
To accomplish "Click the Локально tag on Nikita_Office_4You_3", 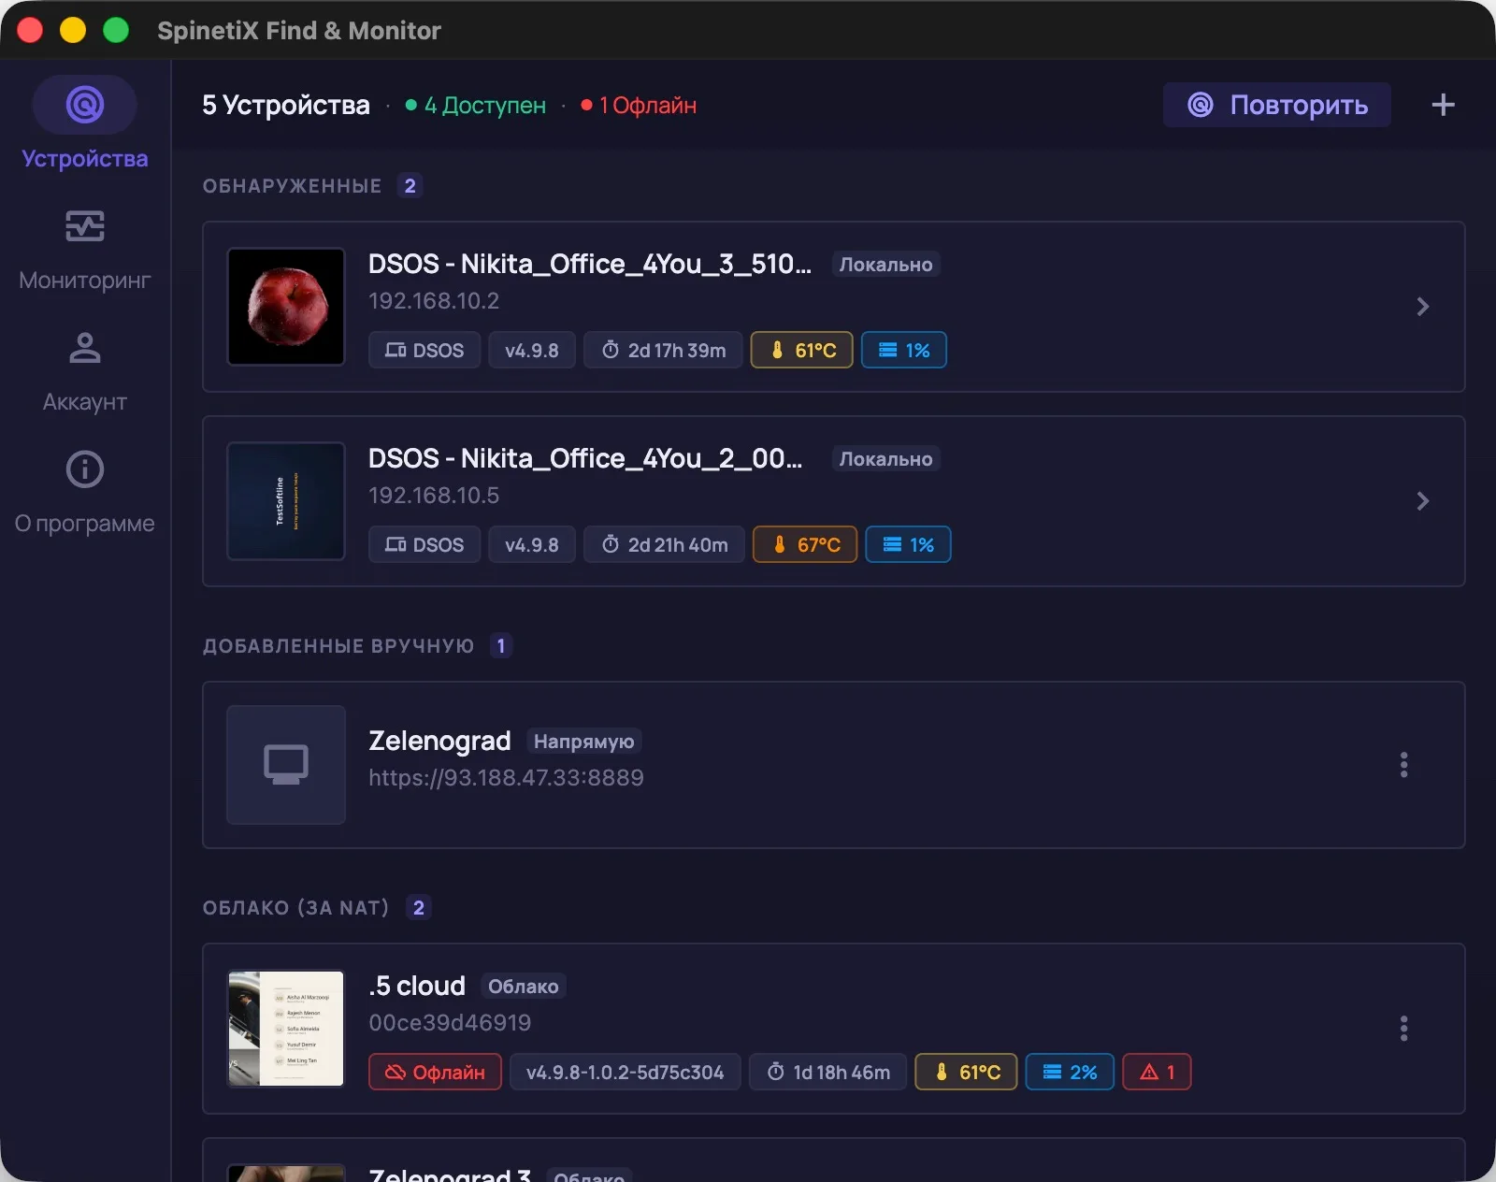I will (885, 265).
